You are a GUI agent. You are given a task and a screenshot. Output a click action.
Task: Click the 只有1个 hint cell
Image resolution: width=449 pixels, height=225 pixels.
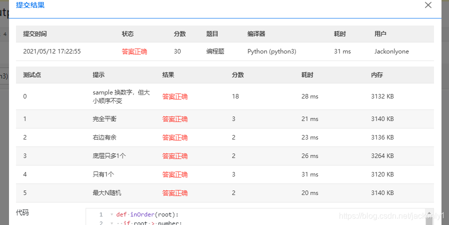103,174
